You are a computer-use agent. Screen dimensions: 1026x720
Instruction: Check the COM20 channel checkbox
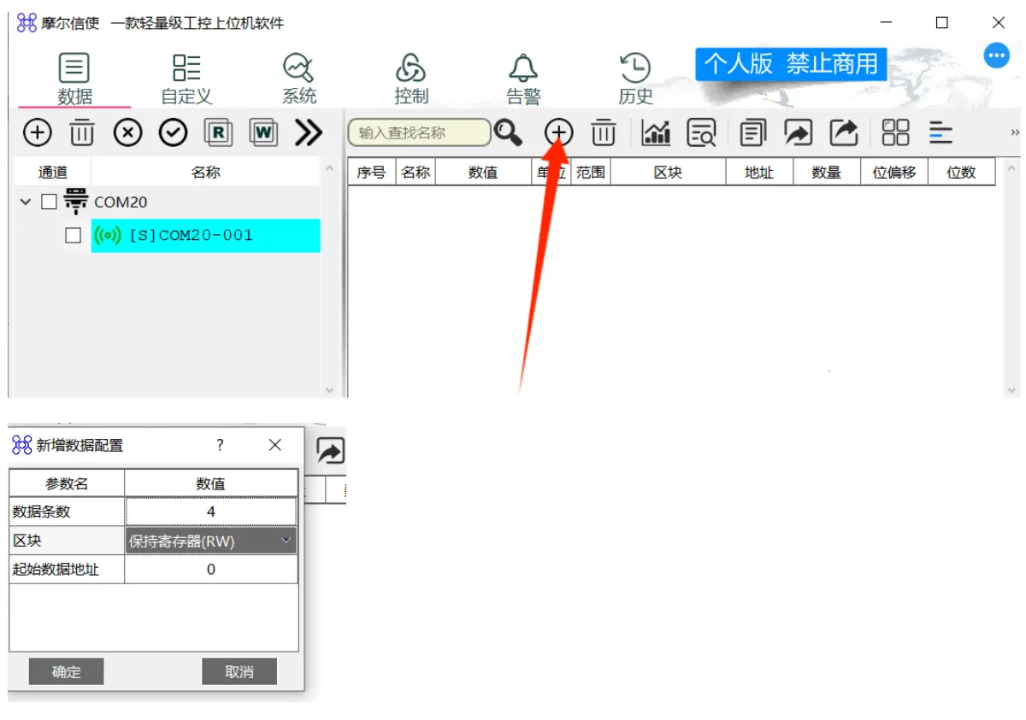[x=50, y=202]
